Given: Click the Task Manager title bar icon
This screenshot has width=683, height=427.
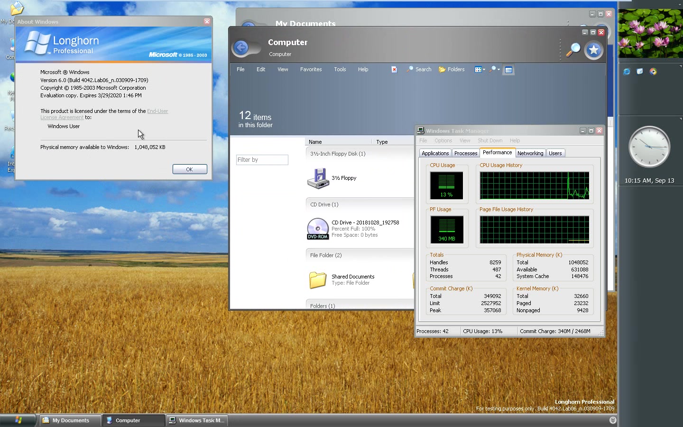Looking at the screenshot, I should click(421, 130).
